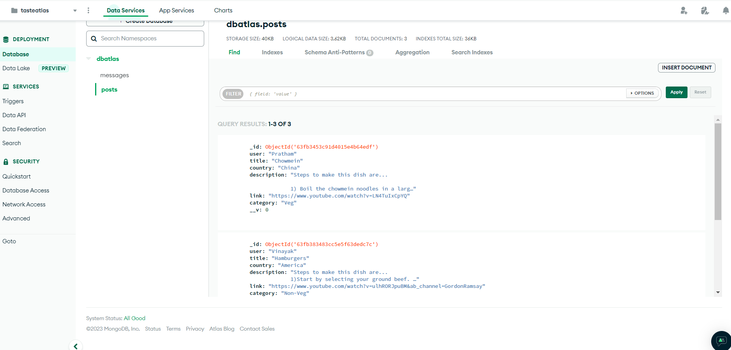Open the Status footer link

pyautogui.click(x=153, y=329)
